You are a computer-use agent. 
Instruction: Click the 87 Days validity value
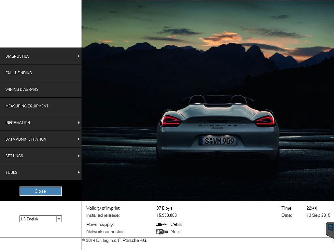164,208
